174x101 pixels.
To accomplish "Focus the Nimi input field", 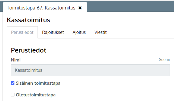I will 90,70.
